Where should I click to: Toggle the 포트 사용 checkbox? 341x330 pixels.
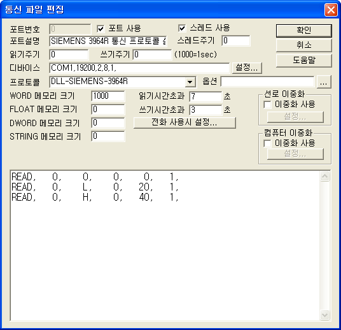point(101,29)
